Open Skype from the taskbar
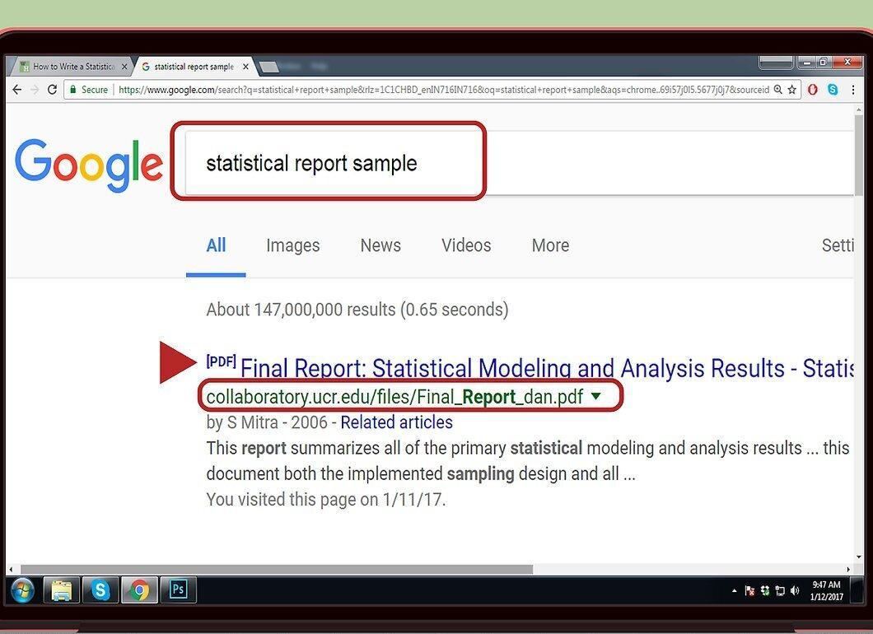873x634 pixels. click(100, 590)
